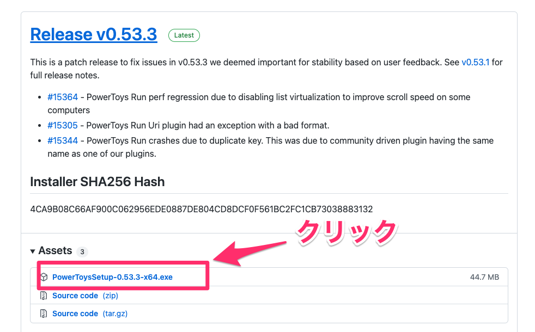Viewport: 535px width, 332px height.
Task: Click the SHA256 hash value text
Action: (202, 209)
